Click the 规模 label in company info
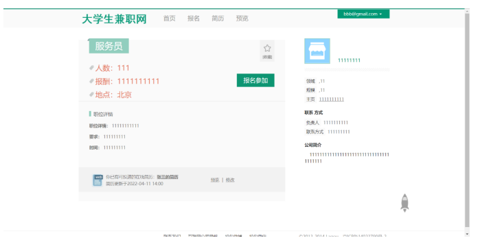 click(310, 91)
